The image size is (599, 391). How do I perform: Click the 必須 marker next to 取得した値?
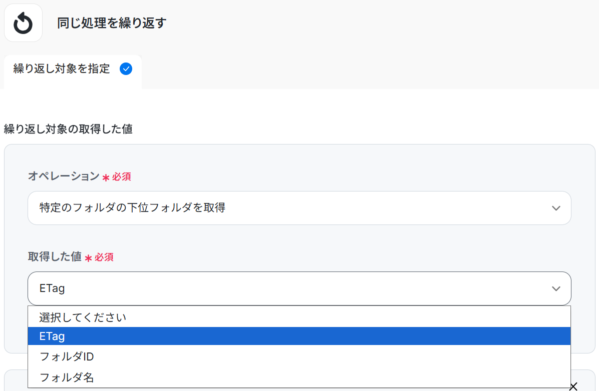pos(104,257)
